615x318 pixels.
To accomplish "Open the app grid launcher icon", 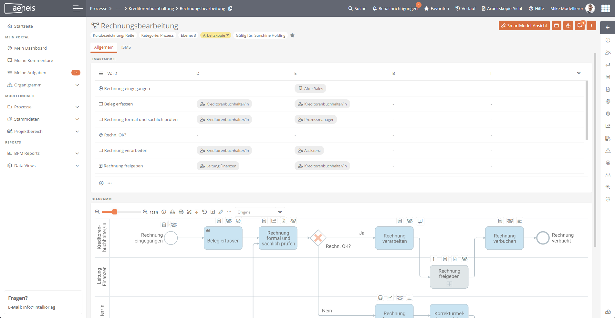I will pyautogui.click(x=606, y=8).
